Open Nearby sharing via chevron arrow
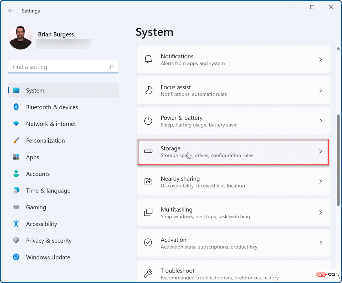This screenshot has height=283, width=342. click(x=320, y=182)
